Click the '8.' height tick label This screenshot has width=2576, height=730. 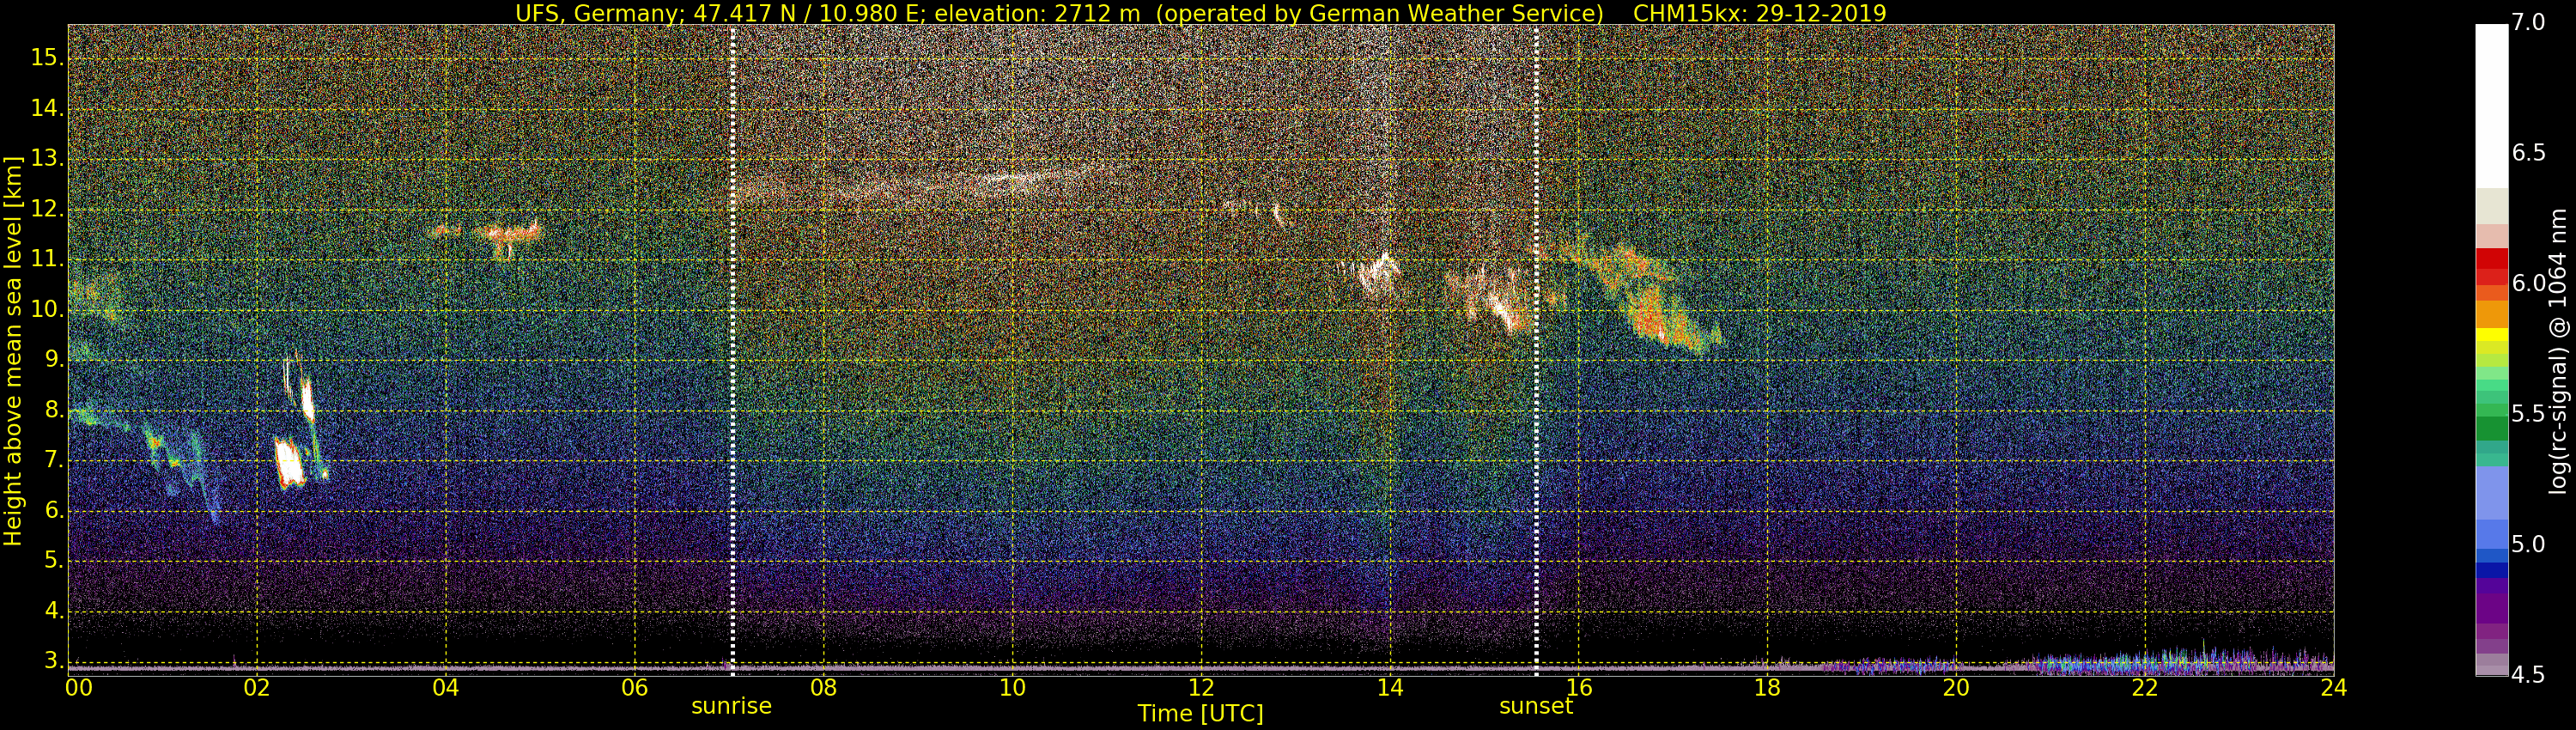click(53, 411)
